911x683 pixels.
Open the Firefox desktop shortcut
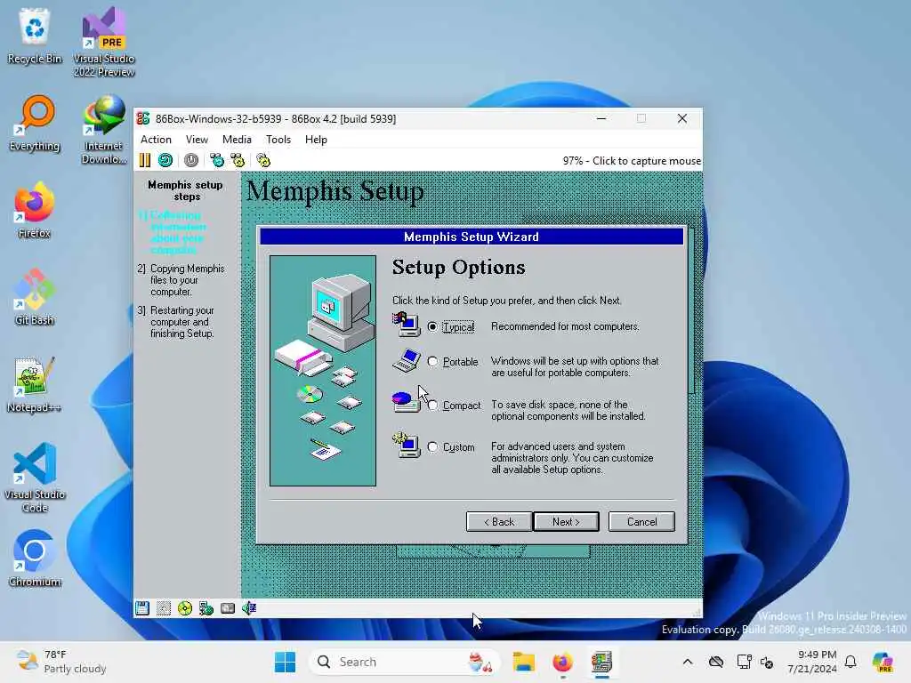(35, 210)
